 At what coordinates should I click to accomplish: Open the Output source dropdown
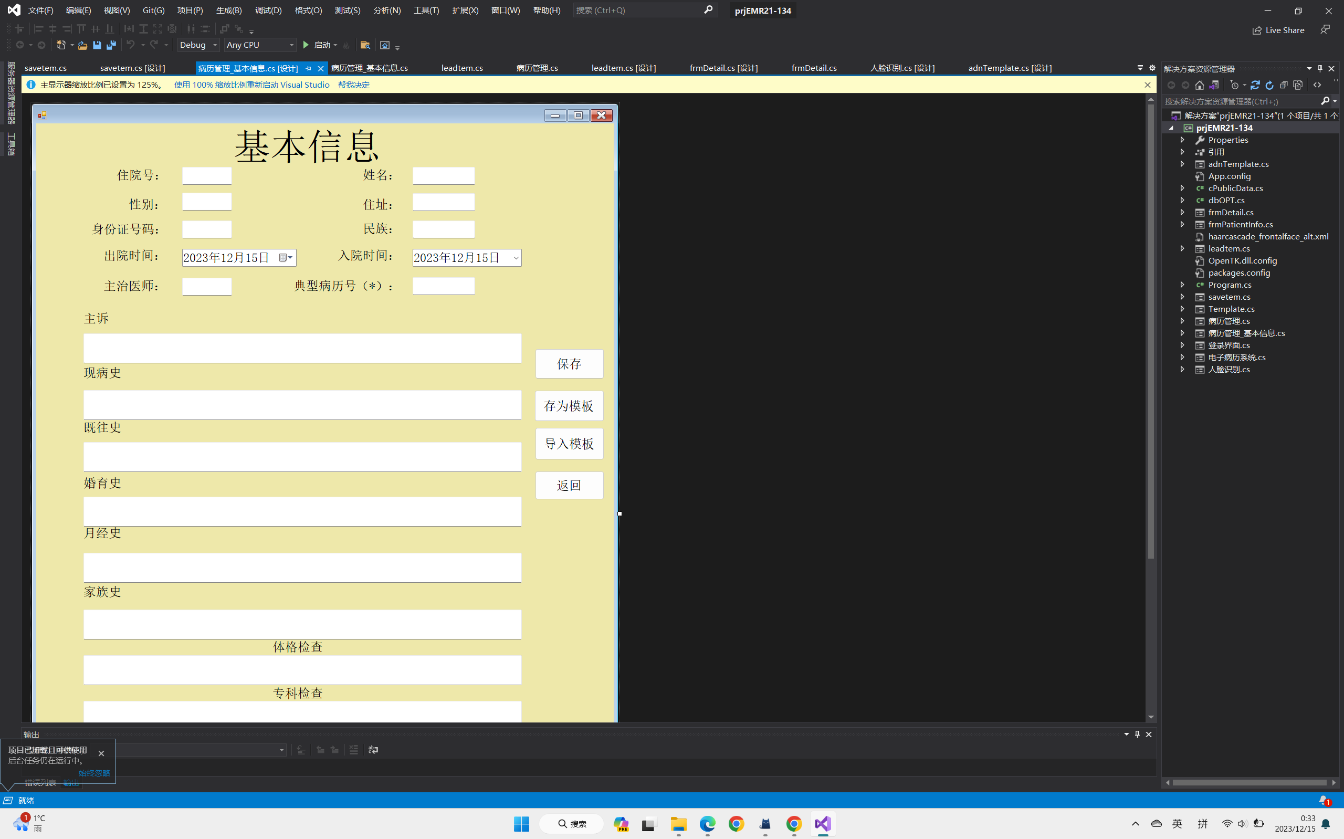(281, 750)
